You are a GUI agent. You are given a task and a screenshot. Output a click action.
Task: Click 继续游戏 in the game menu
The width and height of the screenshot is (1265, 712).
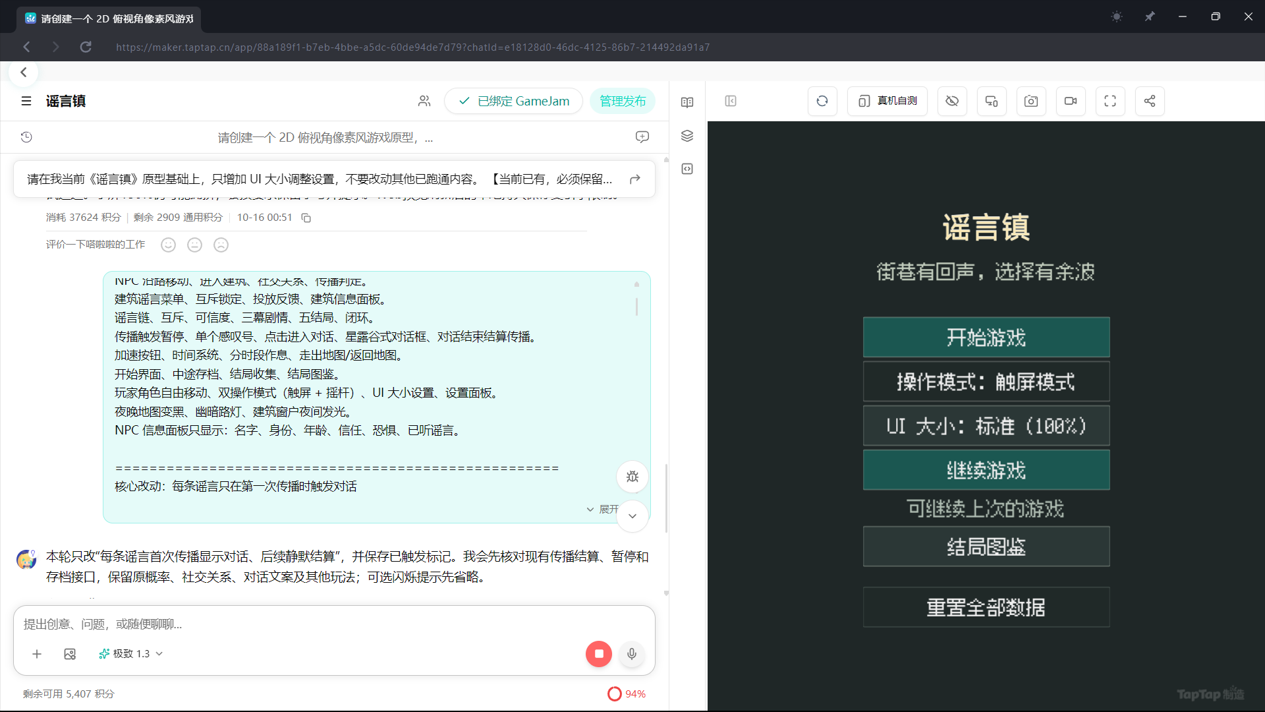click(x=986, y=470)
